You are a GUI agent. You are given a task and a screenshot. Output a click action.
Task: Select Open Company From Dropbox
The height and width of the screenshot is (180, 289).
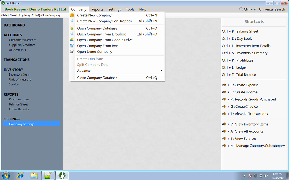point(117,34)
